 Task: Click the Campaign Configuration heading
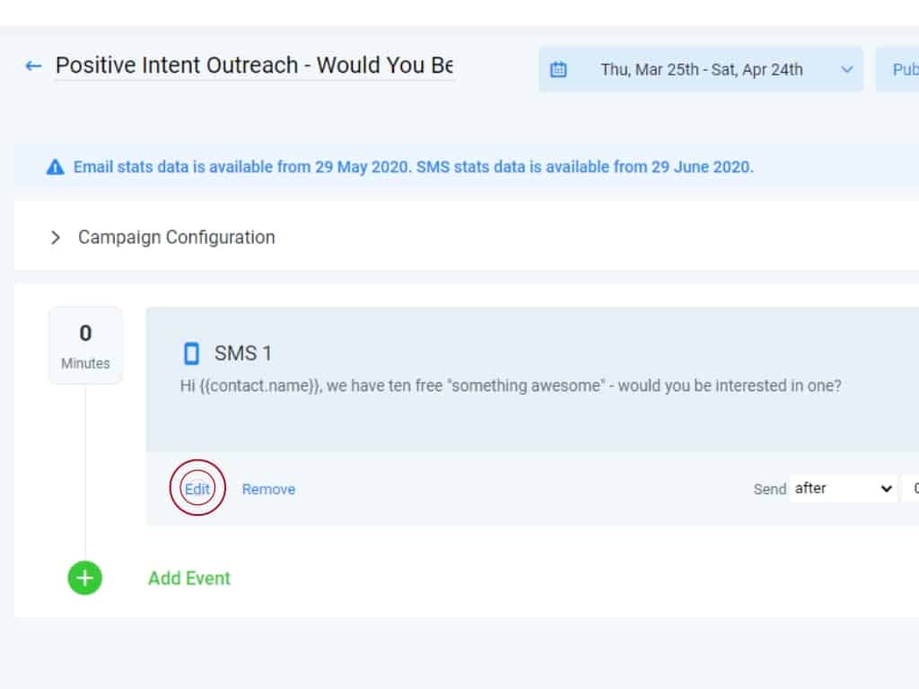tap(177, 238)
